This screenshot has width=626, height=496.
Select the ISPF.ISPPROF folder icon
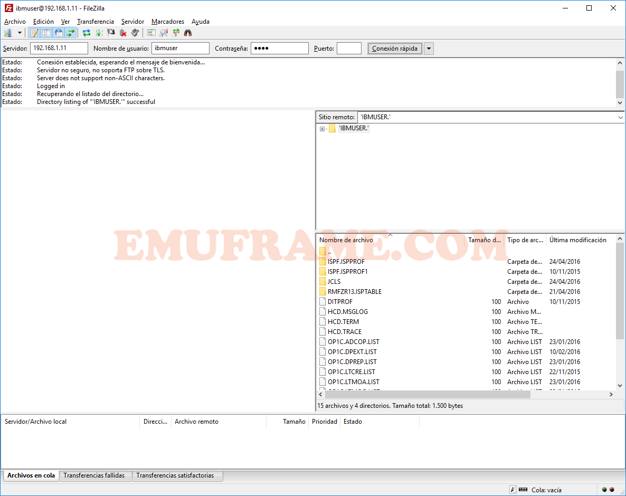pyautogui.click(x=323, y=262)
